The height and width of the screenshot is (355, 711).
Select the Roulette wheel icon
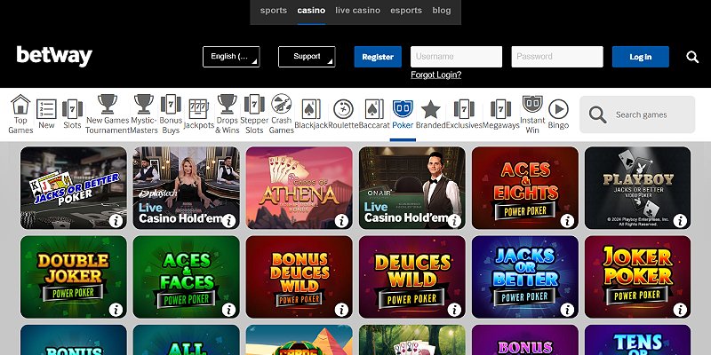(343, 109)
